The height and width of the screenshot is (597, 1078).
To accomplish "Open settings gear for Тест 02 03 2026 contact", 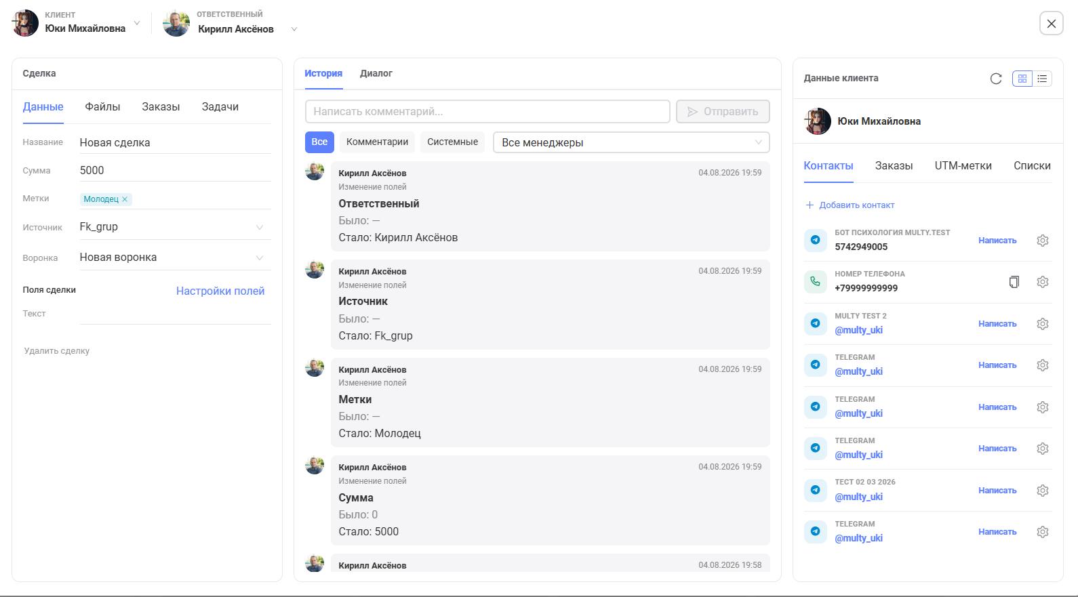I will tap(1043, 491).
